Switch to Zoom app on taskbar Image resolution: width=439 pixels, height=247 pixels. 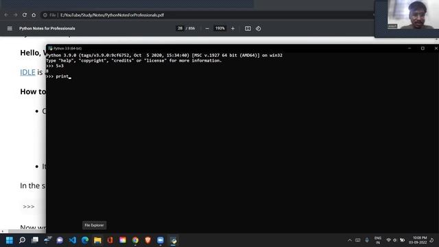(x=161, y=240)
